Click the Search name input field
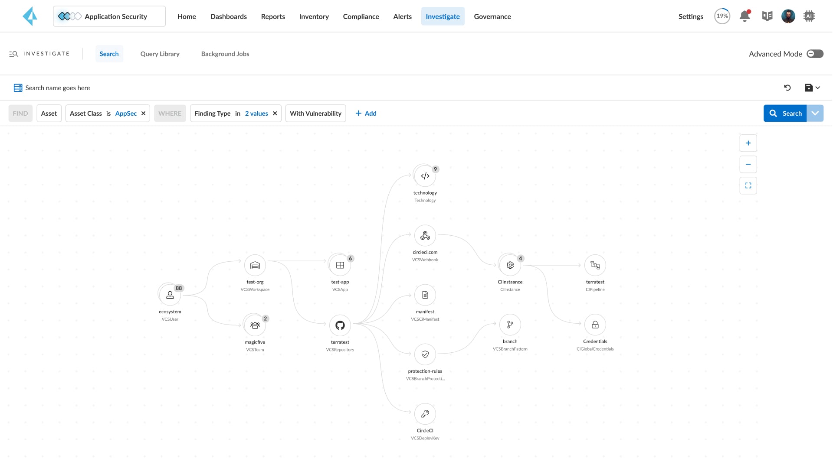 click(x=58, y=88)
